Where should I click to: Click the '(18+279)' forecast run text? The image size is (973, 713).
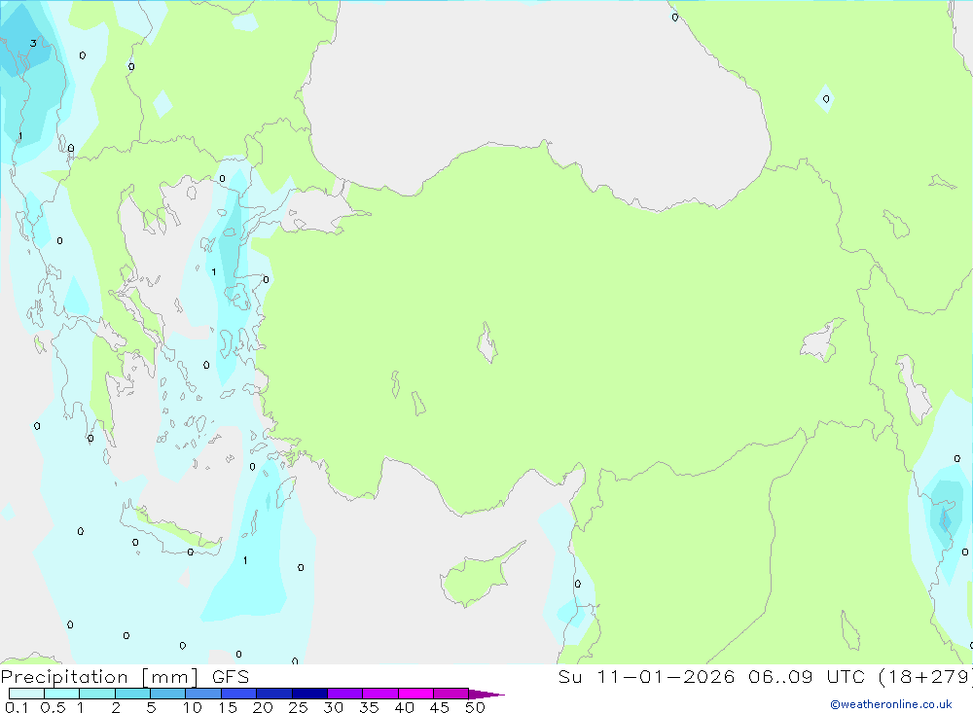coord(926,676)
